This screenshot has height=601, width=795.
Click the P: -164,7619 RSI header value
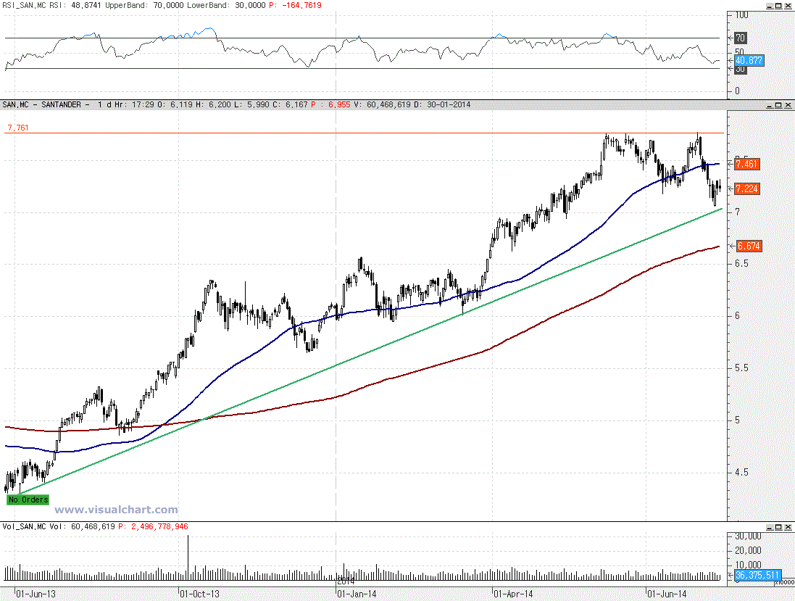point(295,5)
